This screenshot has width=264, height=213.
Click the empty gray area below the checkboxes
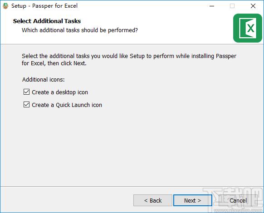(132, 146)
